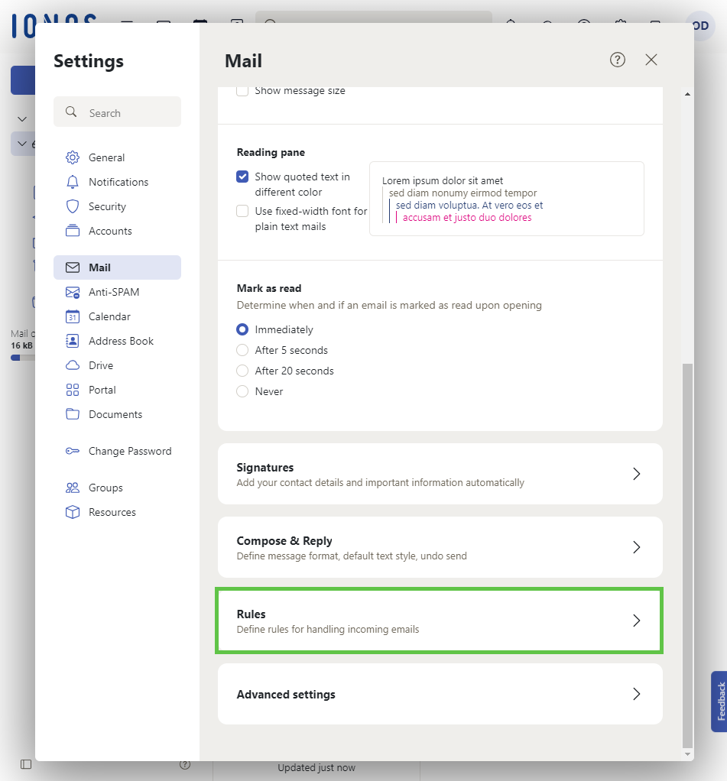Click the Change Password key icon
The width and height of the screenshot is (727, 781).
[73, 451]
